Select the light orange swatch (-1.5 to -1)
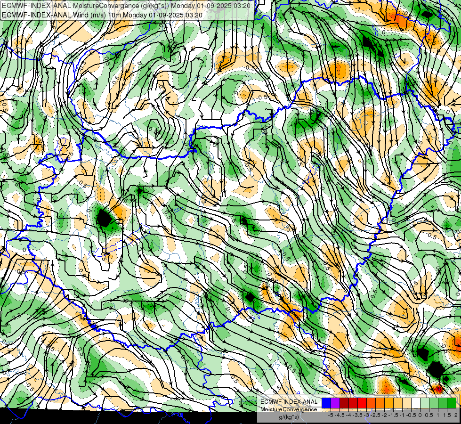The width and height of the screenshot is (461, 424). (x=398, y=403)
